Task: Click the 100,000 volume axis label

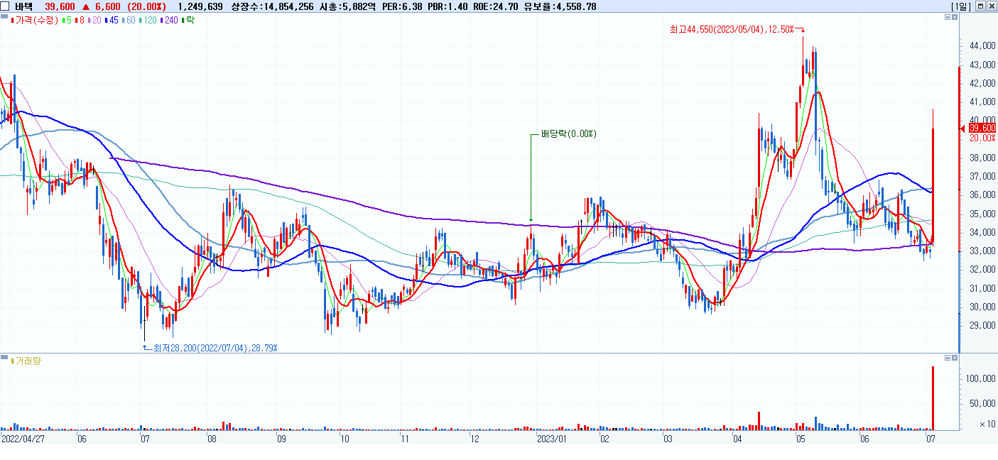Action: (980, 379)
